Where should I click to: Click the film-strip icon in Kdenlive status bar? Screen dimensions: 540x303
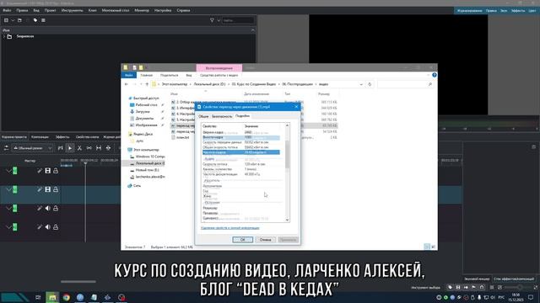click(458, 288)
